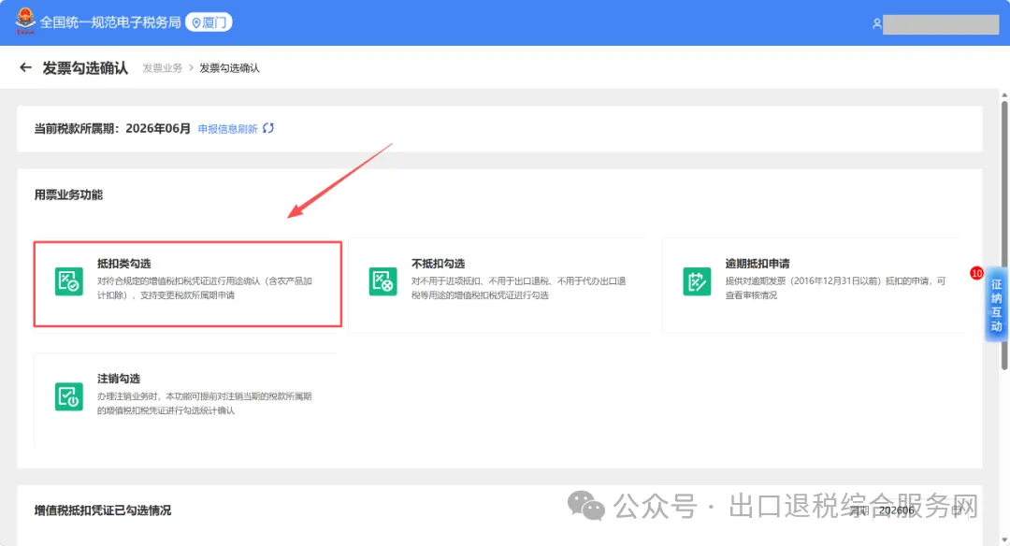Open the 征纳互动 side panel
This screenshot has width=1010, height=546.
[996, 305]
